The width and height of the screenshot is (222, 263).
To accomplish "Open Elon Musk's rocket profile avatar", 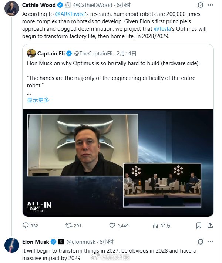I will click(x=11, y=245).
